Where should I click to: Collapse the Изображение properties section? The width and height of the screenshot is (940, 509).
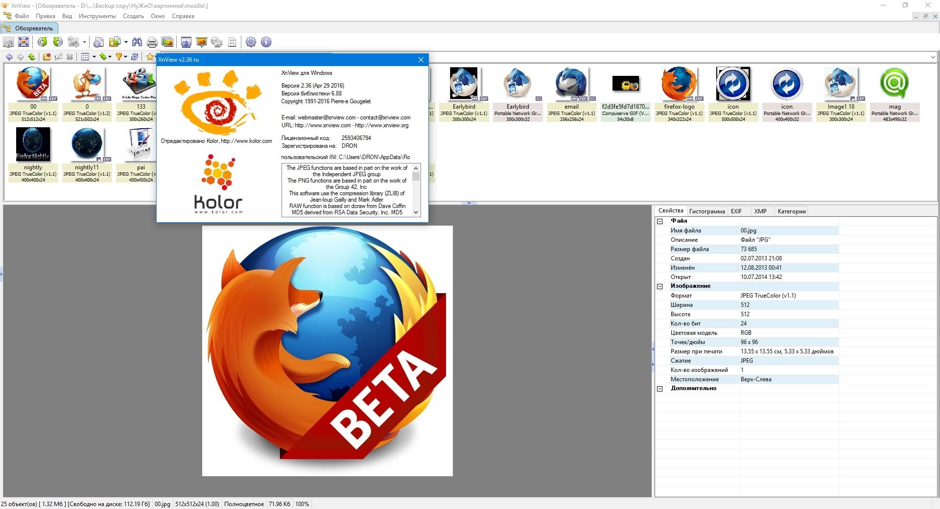pyautogui.click(x=659, y=286)
